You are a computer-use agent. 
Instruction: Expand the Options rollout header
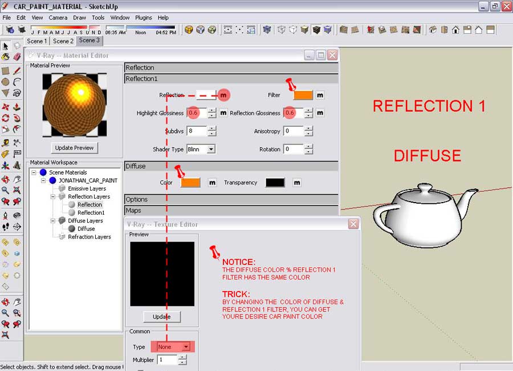[x=231, y=199]
